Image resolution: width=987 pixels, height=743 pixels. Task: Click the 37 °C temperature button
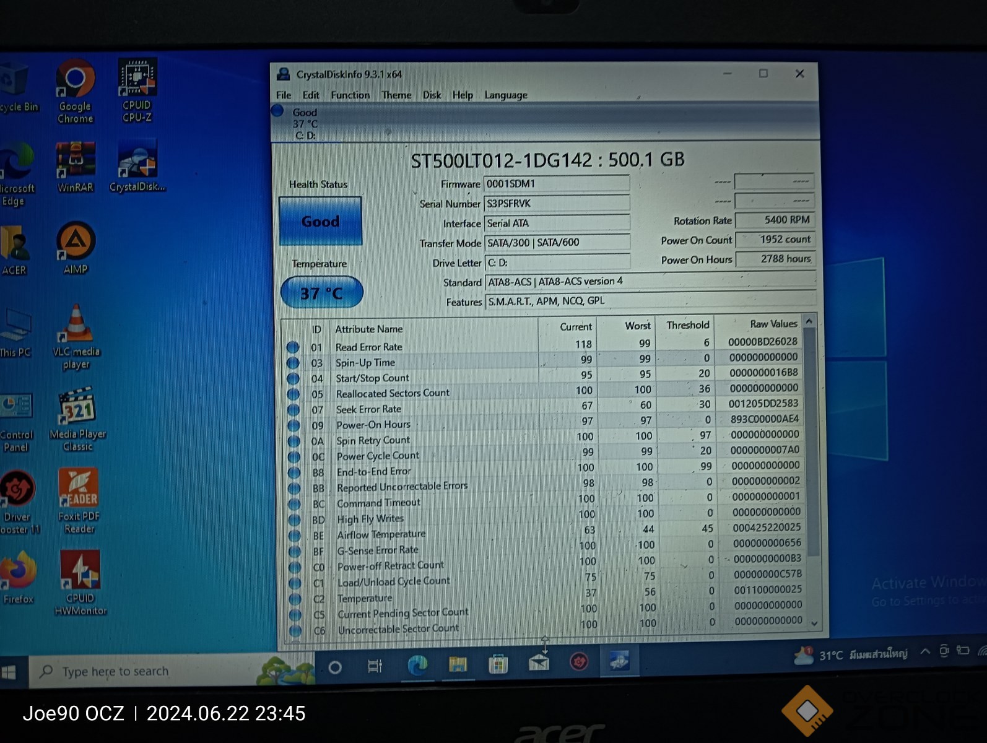click(x=321, y=292)
